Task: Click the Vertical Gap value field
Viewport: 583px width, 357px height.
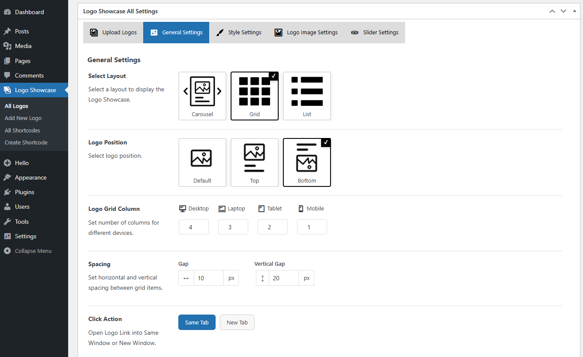Action: (x=284, y=278)
